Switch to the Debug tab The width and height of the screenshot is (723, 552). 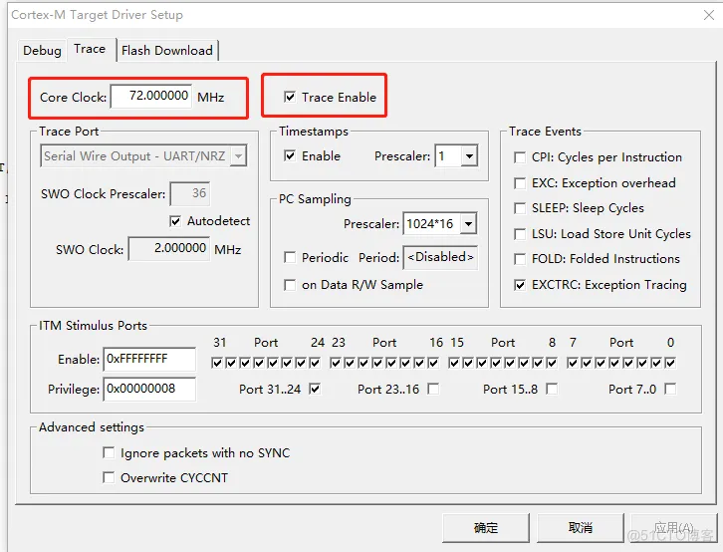coord(42,50)
